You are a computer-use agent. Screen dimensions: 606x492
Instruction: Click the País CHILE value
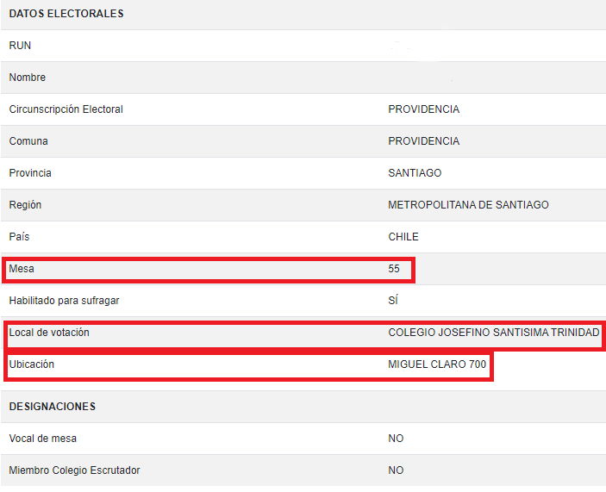pos(403,237)
